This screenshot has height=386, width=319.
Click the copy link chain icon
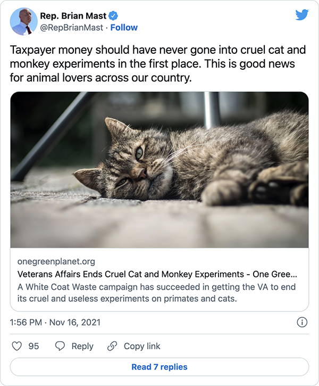112,346
